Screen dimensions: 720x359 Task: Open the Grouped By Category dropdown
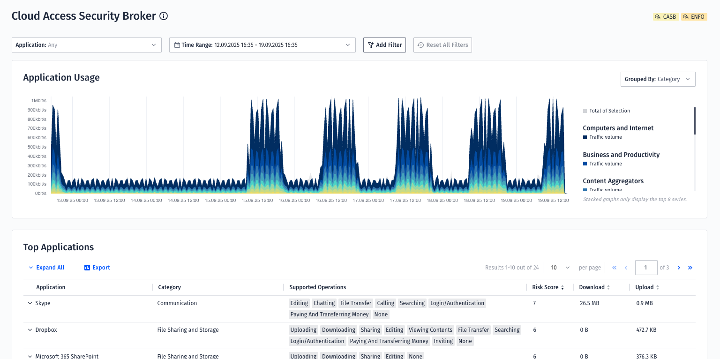click(x=657, y=79)
